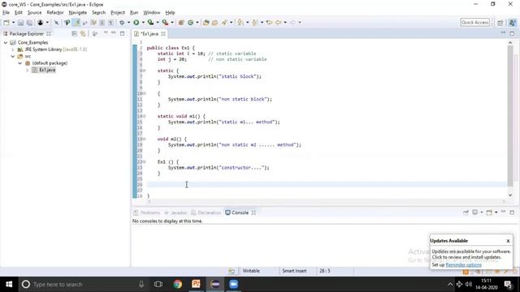Click the Search flashlight toolbar icon

tap(224, 23)
